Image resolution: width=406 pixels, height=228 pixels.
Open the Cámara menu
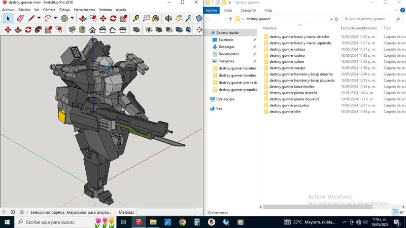click(x=49, y=10)
